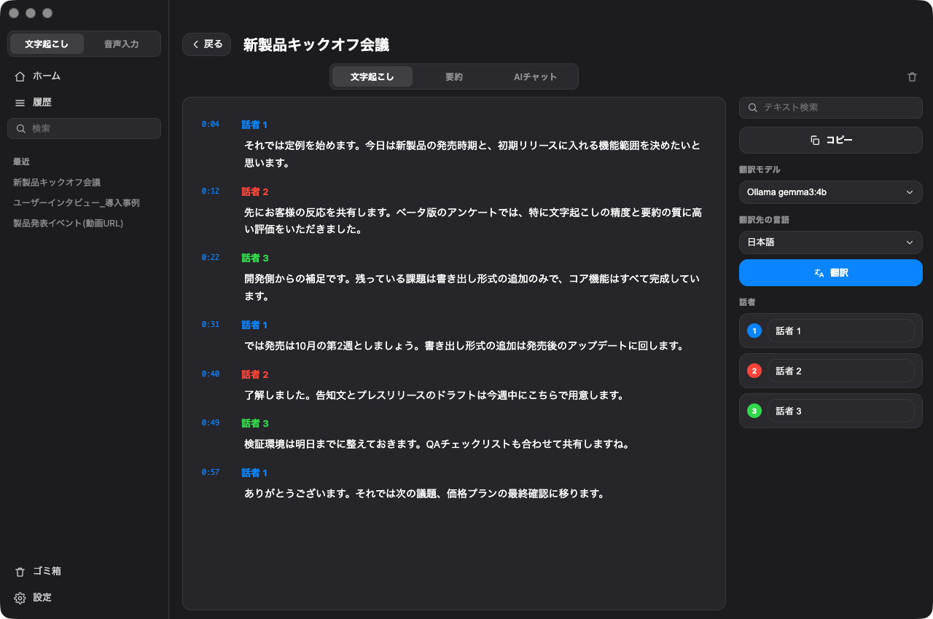Click the sentence starting それでは定例を始めます
Viewport: 933px width, 619px height.
472,154
